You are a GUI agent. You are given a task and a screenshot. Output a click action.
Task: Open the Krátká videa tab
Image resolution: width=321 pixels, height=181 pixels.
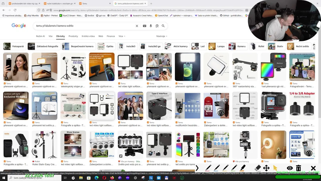click(x=88, y=36)
